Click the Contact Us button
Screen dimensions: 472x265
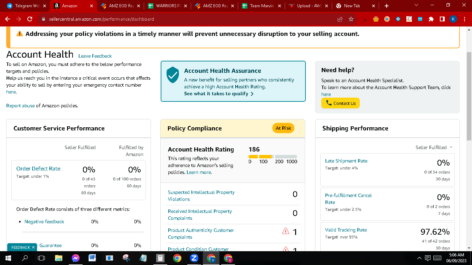(340, 103)
